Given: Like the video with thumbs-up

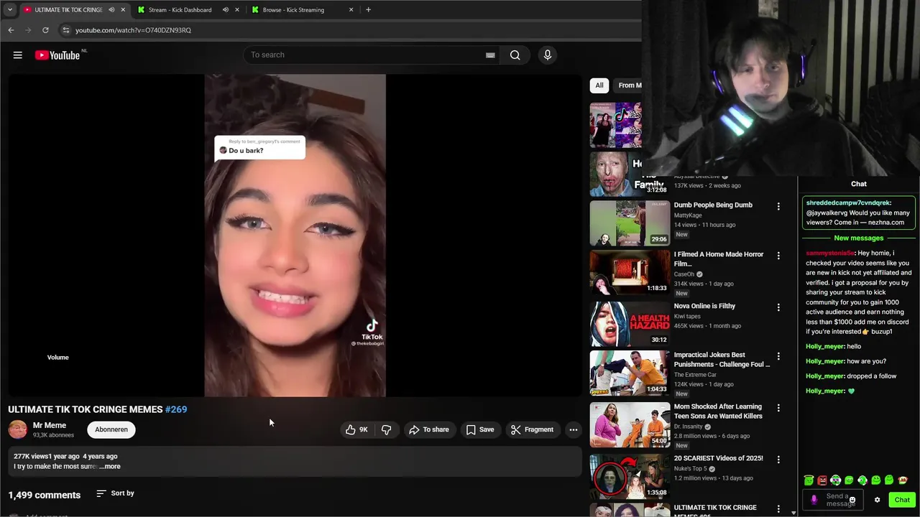Looking at the screenshot, I should [x=357, y=429].
